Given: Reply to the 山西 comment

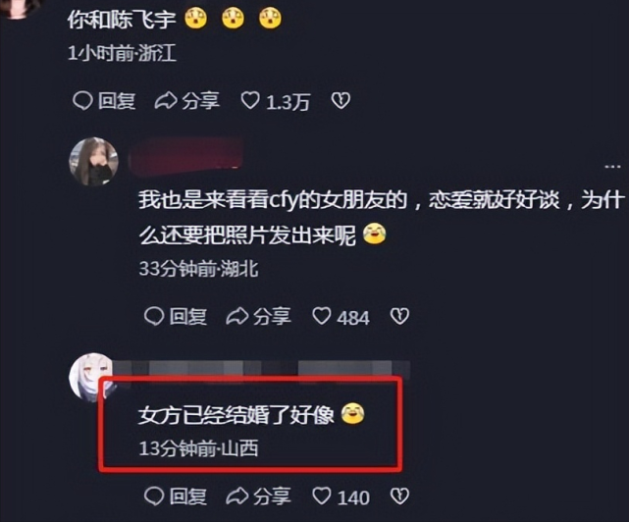Looking at the screenshot, I should pos(176,496).
